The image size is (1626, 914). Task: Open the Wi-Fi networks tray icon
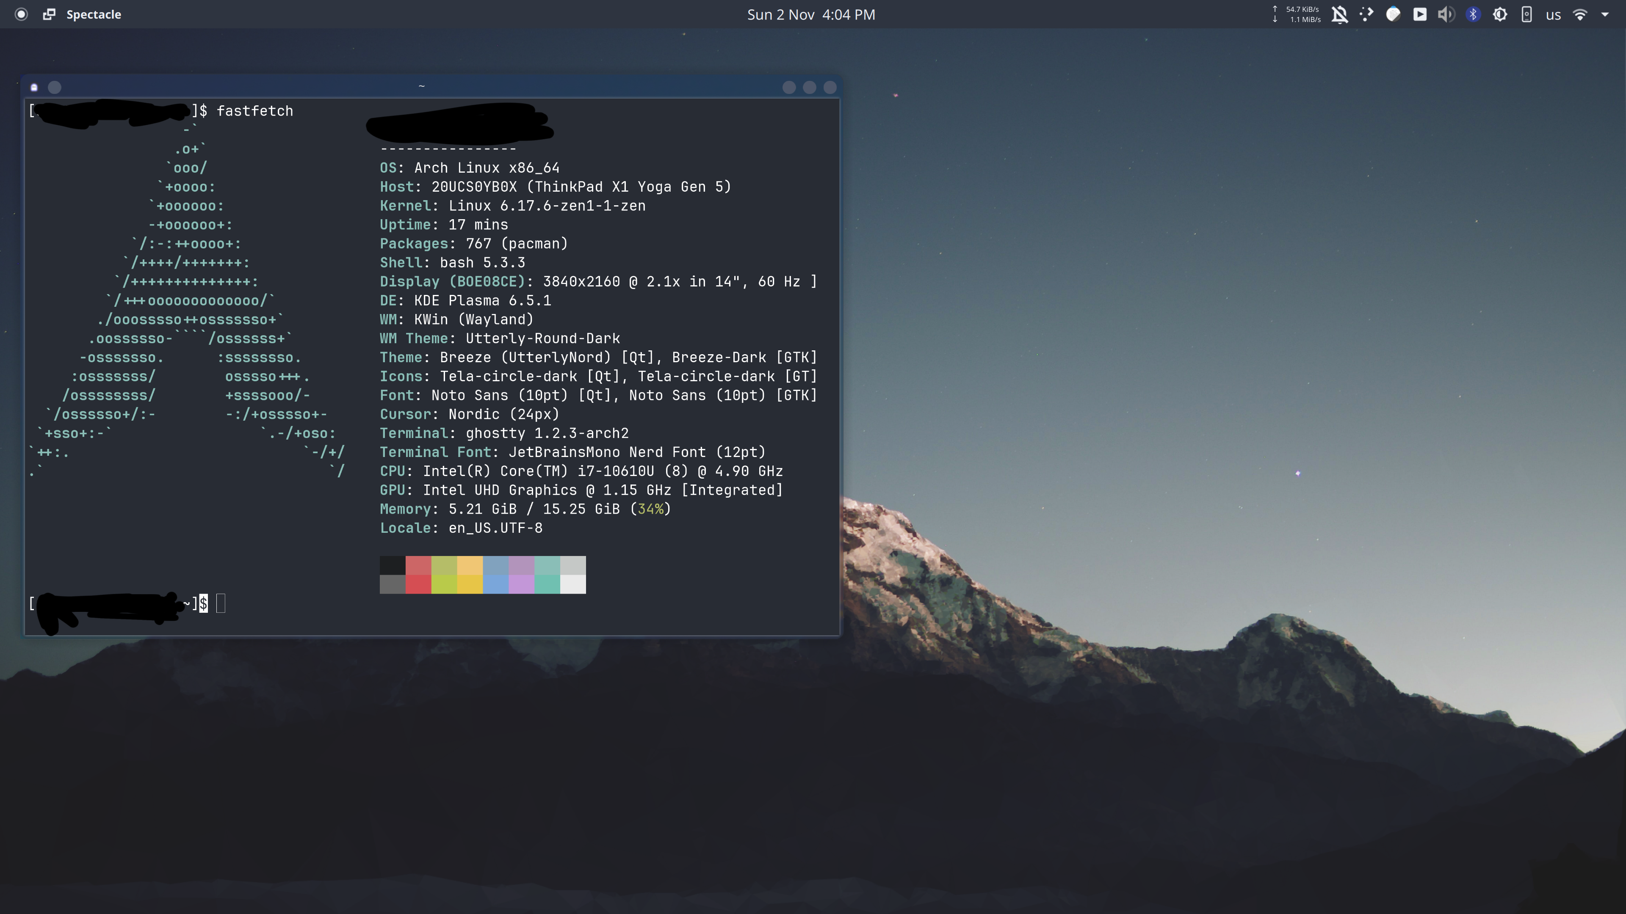coord(1580,14)
